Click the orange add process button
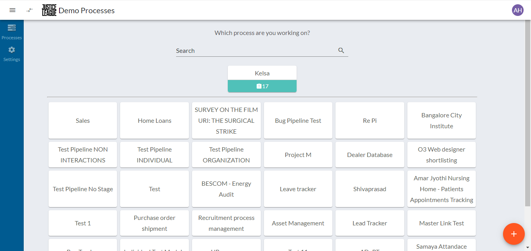Image resolution: width=531 pixels, height=251 pixels. tap(514, 234)
